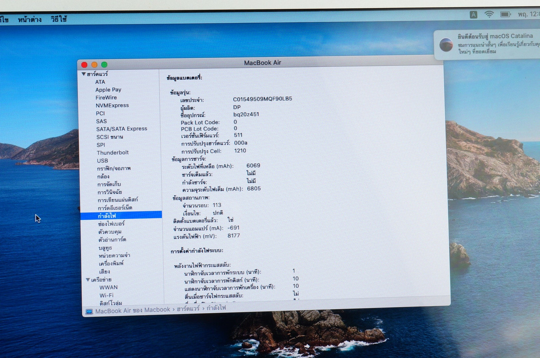Select หน่วยความจำ in sidebar
Image resolution: width=540 pixels, height=358 pixels.
pos(115,256)
